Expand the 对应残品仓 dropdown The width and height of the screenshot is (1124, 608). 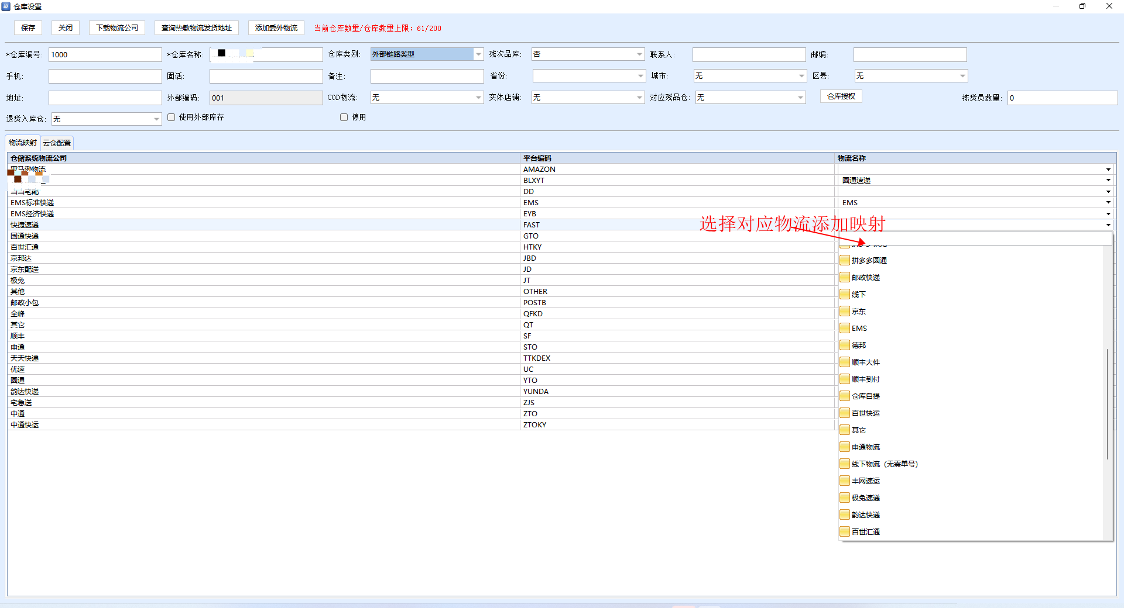coord(800,98)
